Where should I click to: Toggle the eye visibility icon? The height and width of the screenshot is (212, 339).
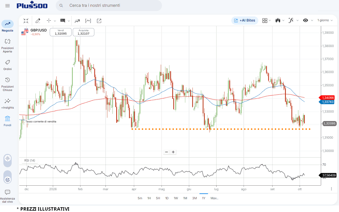305,20
